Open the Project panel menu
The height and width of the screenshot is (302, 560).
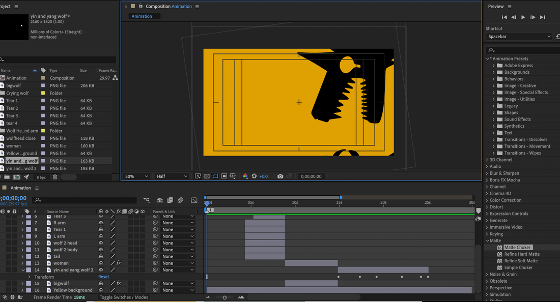16,7
